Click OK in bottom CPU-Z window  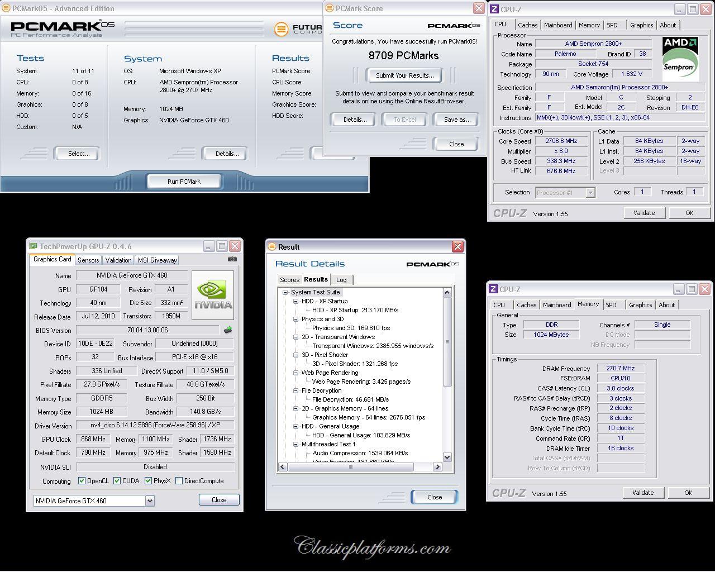[x=688, y=493]
